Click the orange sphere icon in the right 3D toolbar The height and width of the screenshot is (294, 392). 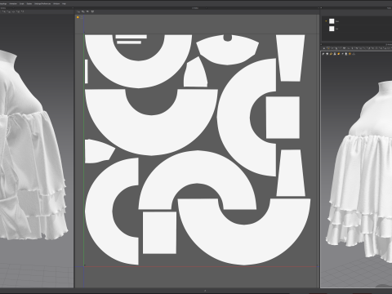350,54
